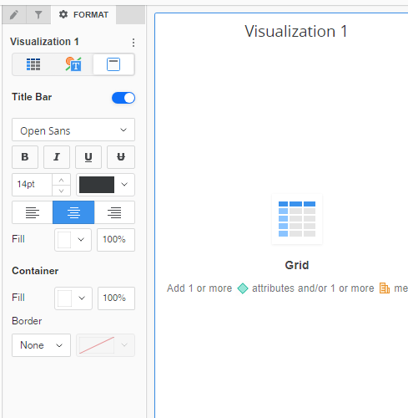Viewport: 408px width, 418px height.
Task: Select the title and container icon
Action: coord(113,64)
